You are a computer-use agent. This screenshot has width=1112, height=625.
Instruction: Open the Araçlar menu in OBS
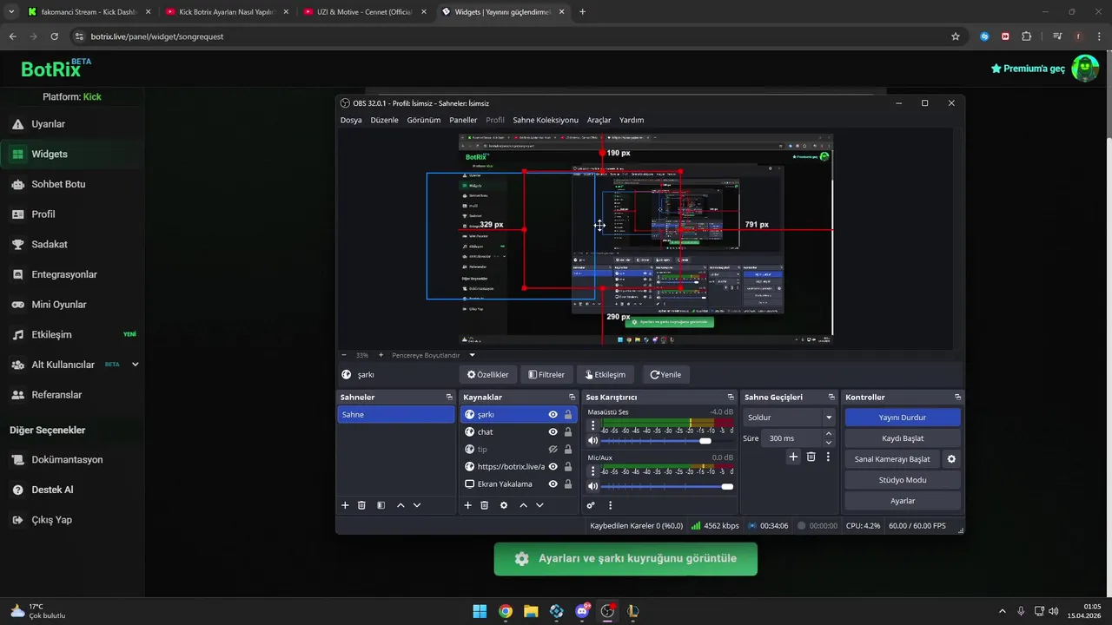tap(599, 120)
